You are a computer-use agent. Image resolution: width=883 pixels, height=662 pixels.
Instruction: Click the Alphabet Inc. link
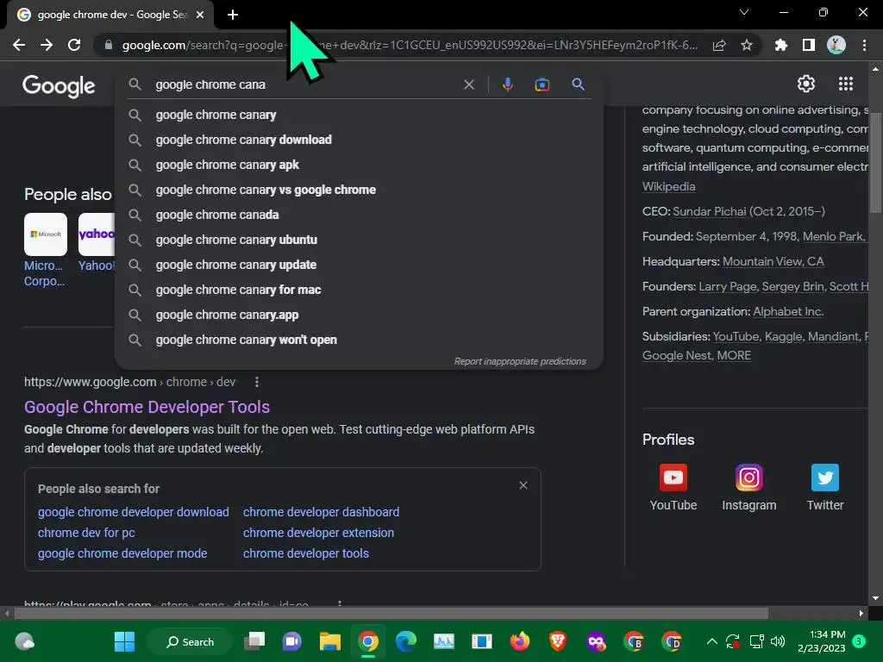[x=788, y=312]
